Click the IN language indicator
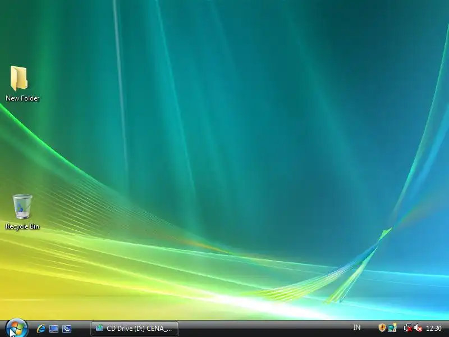Screen dimensions: 449x337 click(x=357, y=327)
